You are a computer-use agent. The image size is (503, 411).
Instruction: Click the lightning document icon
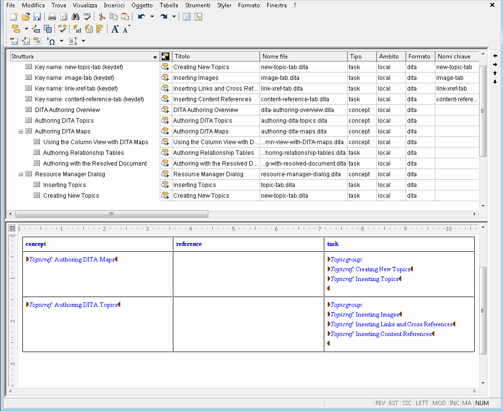[x=89, y=29]
